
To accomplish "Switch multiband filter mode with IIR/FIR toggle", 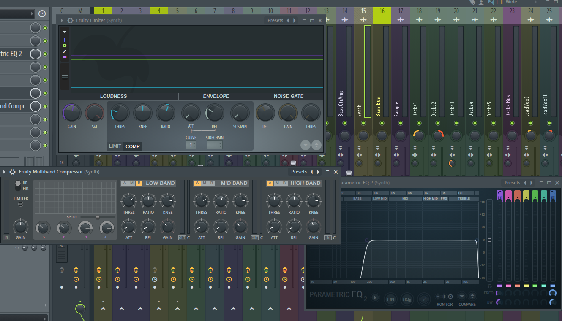I will click(x=18, y=185).
